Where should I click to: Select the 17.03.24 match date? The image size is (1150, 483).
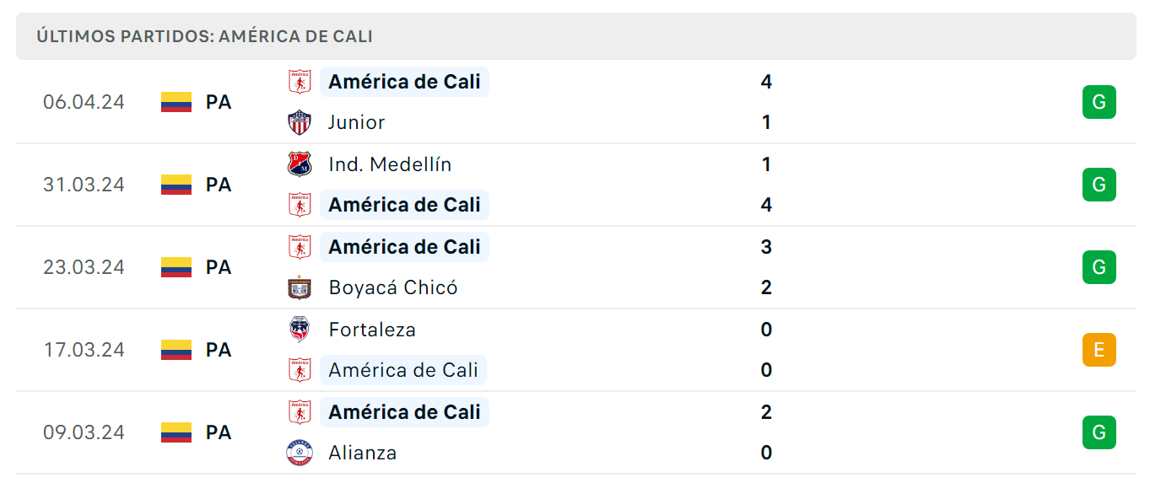point(84,350)
